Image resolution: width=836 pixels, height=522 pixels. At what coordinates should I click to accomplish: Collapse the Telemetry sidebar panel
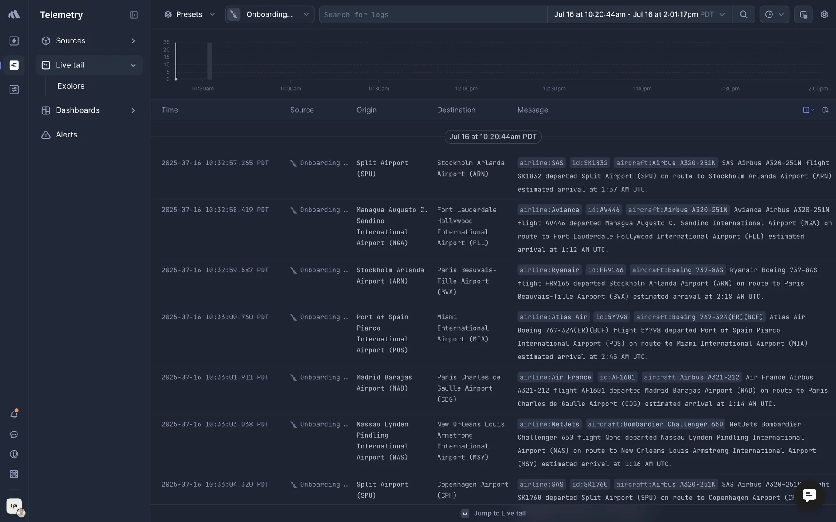click(x=134, y=15)
